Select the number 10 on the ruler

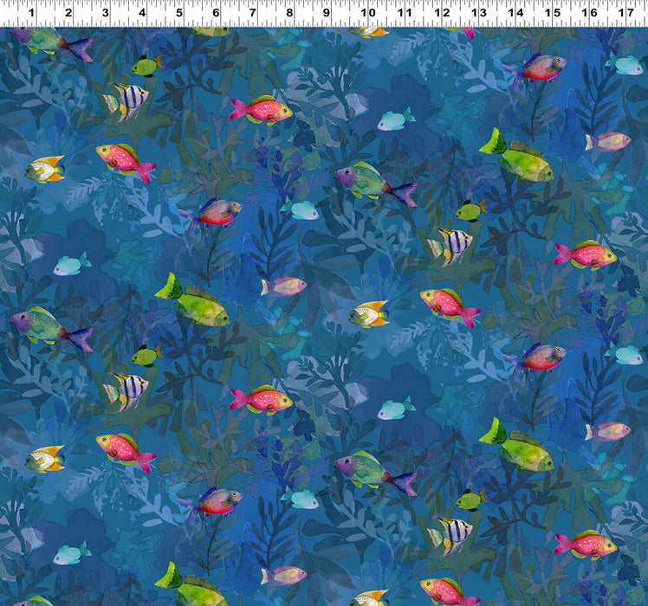[367, 13]
